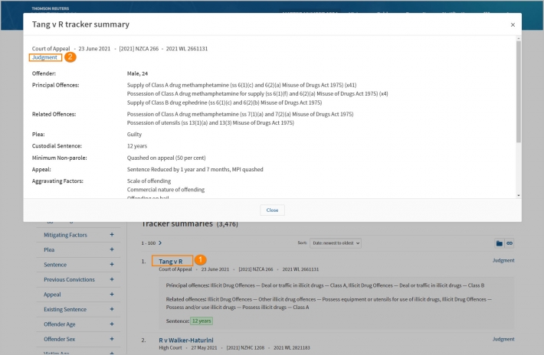Expand the Offender Sex filter

[112, 339]
